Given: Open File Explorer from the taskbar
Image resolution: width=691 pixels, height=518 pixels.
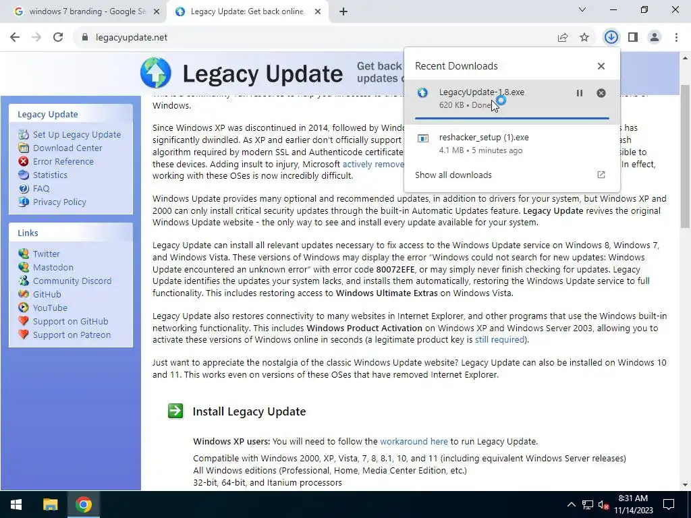Looking at the screenshot, I should [x=50, y=505].
